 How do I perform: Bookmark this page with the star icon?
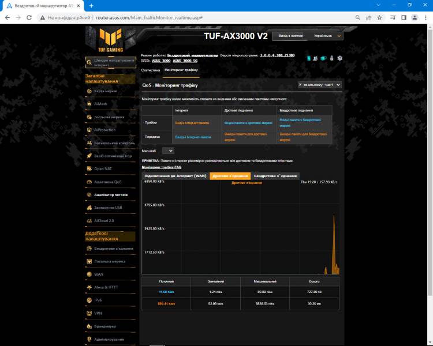point(380,18)
